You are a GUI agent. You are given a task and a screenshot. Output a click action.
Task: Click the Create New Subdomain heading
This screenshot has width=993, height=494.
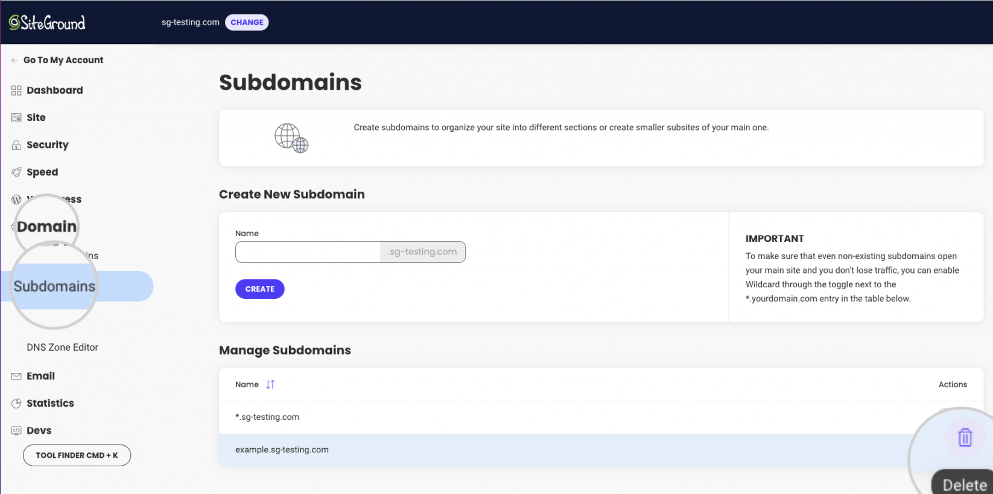292,194
